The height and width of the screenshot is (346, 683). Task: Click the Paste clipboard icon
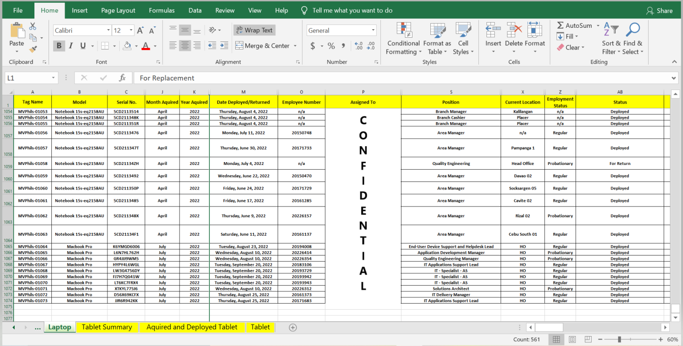coord(17,31)
